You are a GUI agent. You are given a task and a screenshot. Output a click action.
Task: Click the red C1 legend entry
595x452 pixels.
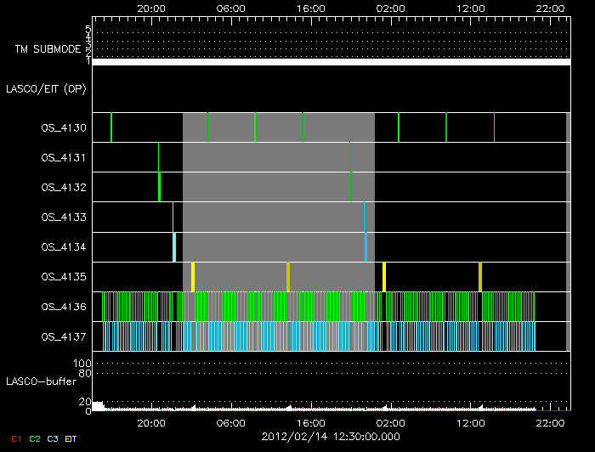(15, 438)
